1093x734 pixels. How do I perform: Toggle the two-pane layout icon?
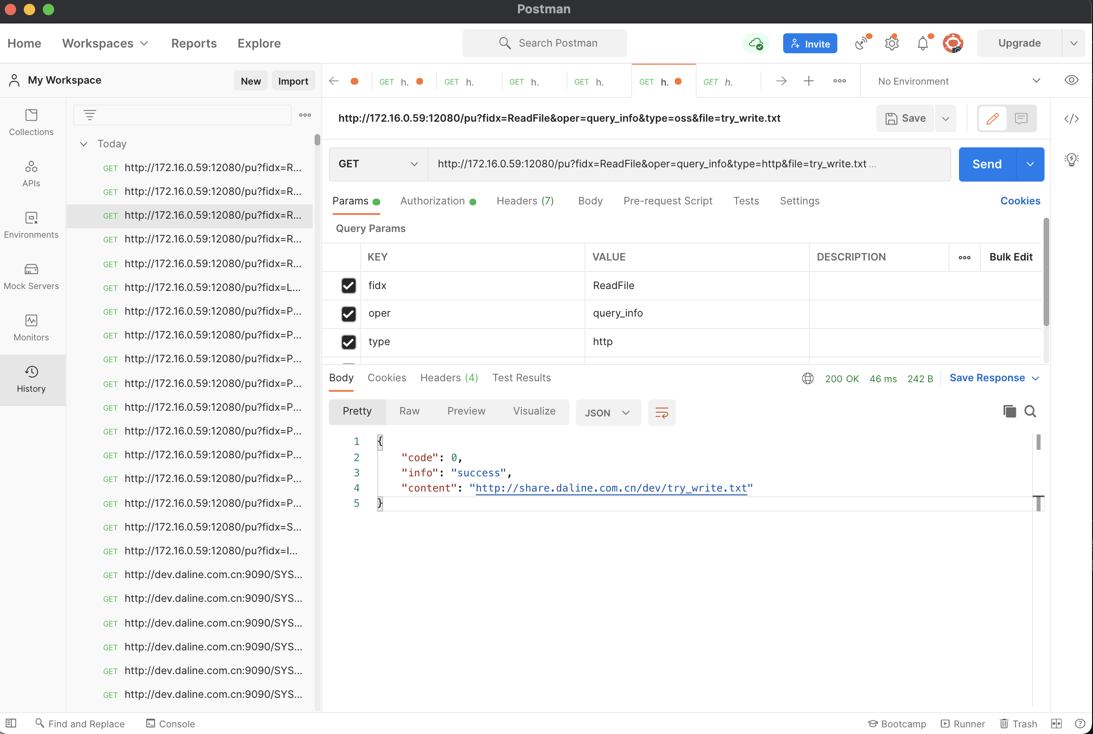tap(1056, 724)
